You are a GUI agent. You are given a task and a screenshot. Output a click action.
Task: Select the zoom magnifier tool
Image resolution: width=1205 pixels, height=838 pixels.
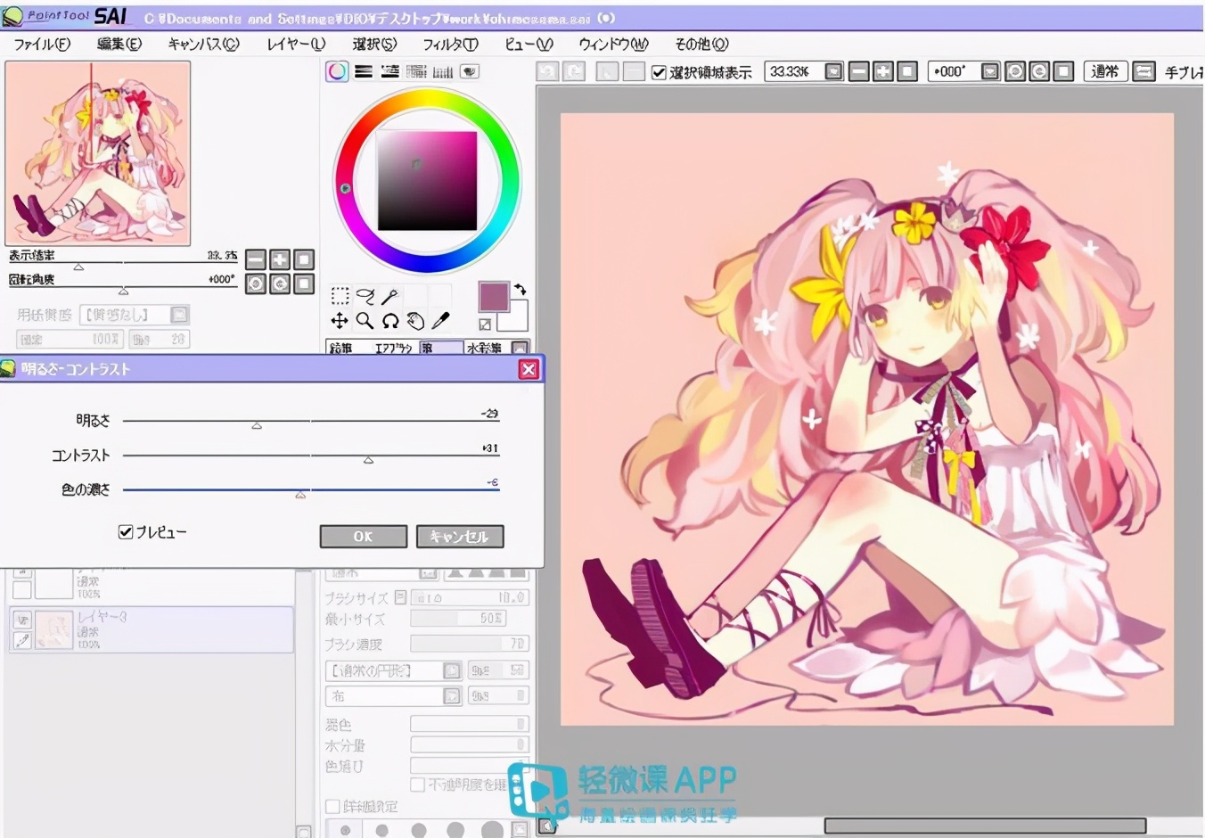[365, 321]
